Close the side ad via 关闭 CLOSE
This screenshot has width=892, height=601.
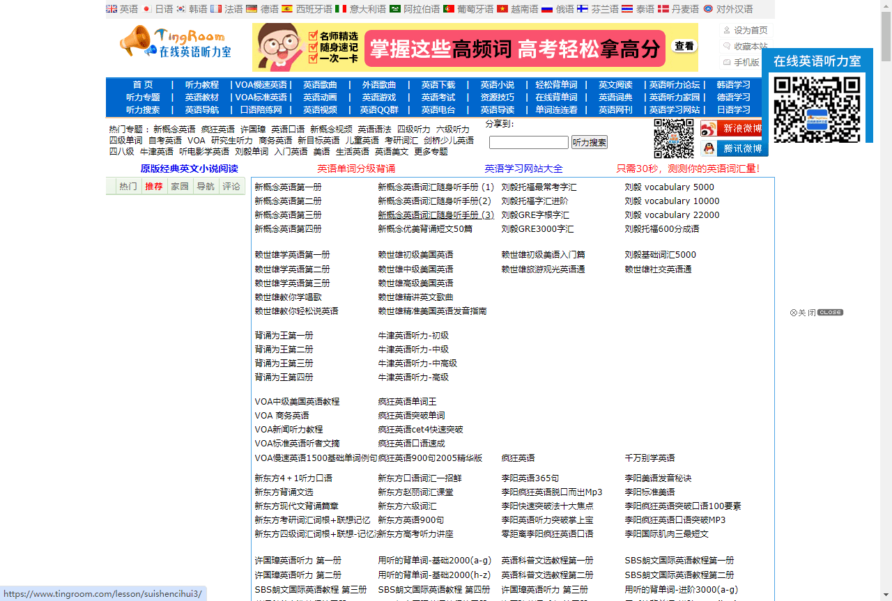click(x=815, y=312)
